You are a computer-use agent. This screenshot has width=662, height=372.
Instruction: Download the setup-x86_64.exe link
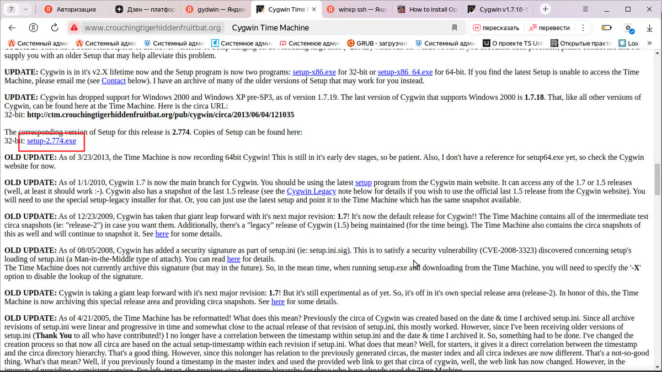[x=405, y=72]
